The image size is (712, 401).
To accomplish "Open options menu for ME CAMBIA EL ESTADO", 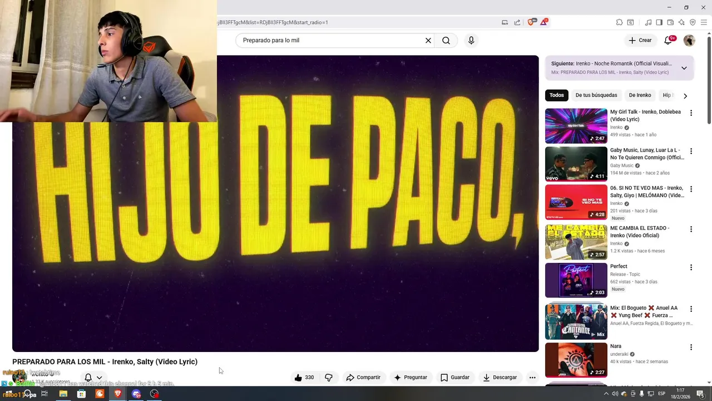I will point(691,229).
